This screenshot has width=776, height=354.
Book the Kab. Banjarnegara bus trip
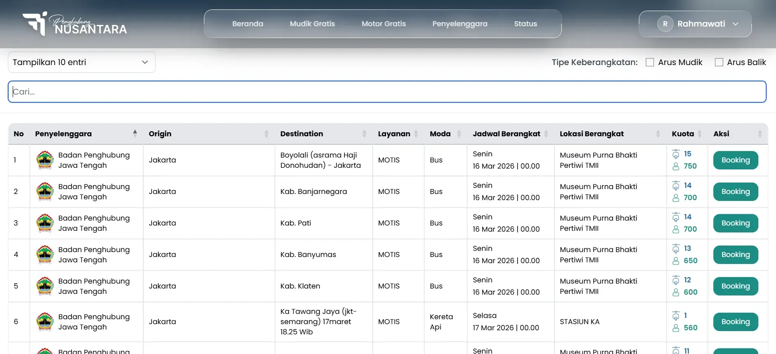point(735,192)
